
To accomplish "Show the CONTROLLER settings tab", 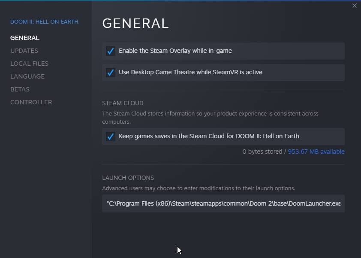I will (31, 102).
